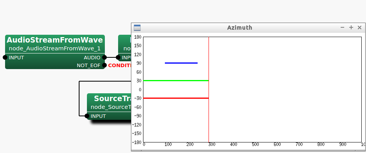Click the 500 label on the time axis
The height and width of the screenshot is (153, 366).
pyautogui.click(x=255, y=144)
